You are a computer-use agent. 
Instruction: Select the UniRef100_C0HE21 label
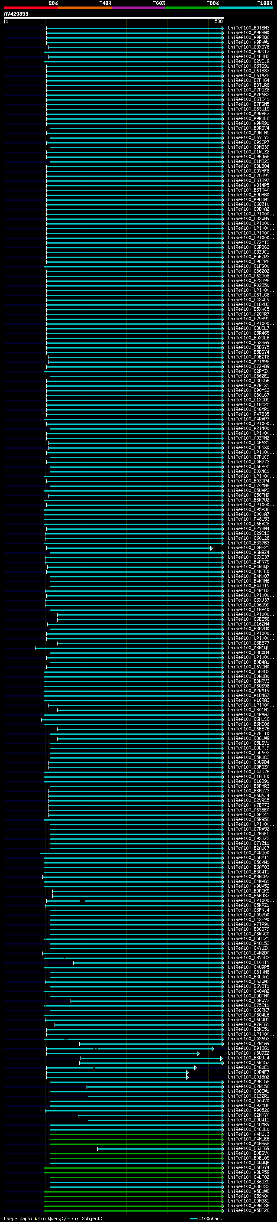(248, 548)
